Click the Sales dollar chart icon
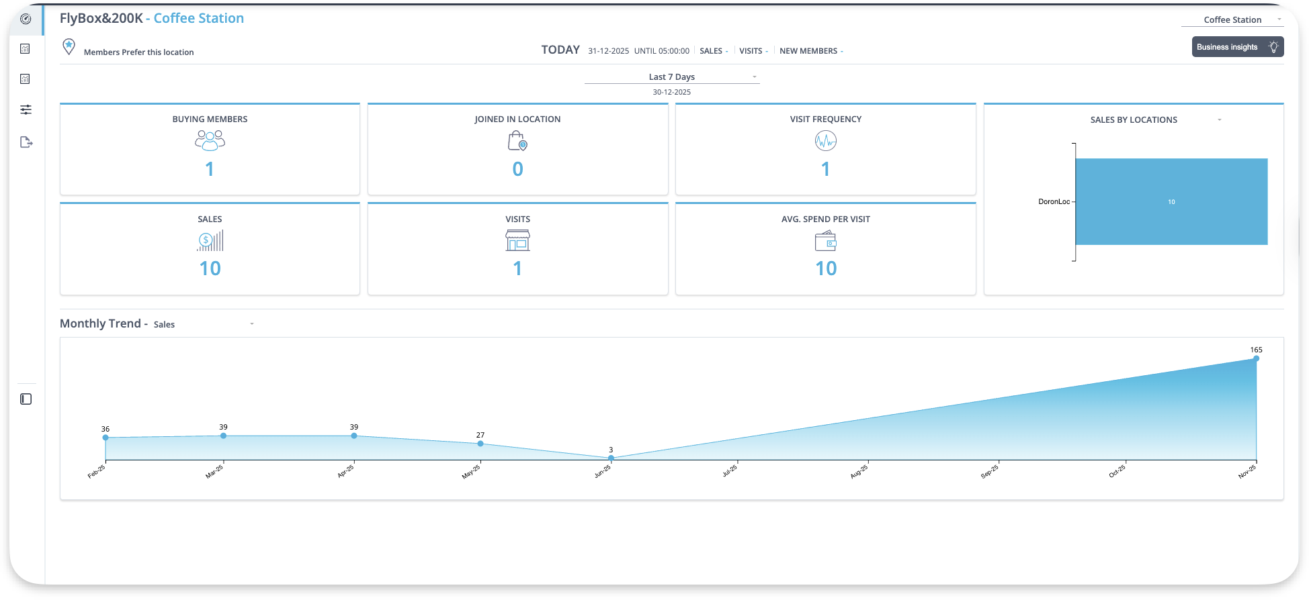 tap(210, 240)
